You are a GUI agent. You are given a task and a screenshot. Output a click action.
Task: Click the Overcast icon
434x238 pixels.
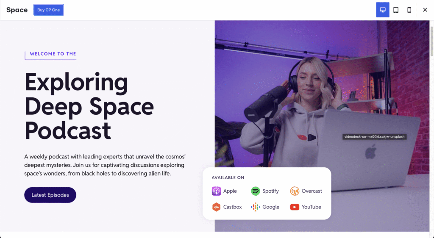coord(295,191)
